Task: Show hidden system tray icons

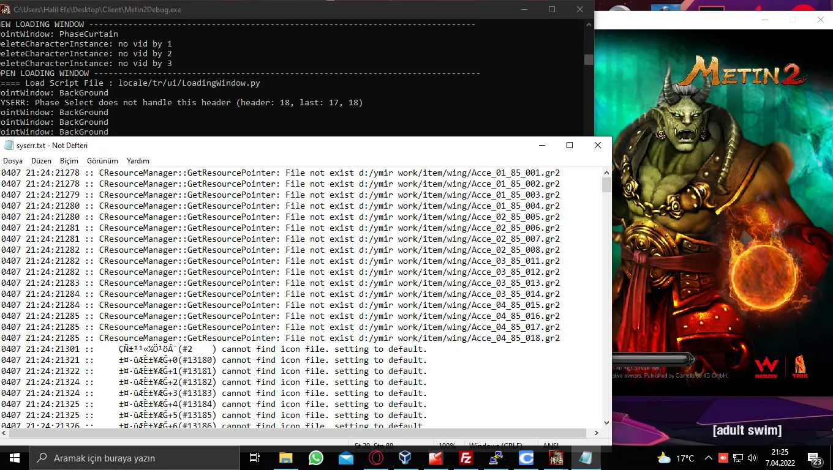Action: pos(709,458)
